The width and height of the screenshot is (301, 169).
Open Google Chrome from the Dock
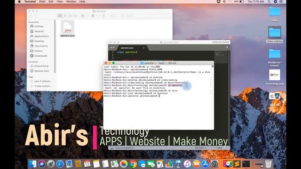[x=133, y=164]
